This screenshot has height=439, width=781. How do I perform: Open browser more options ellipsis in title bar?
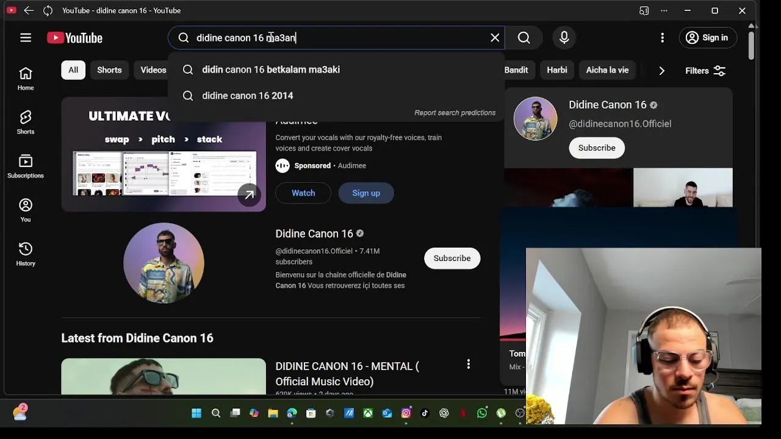664,10
